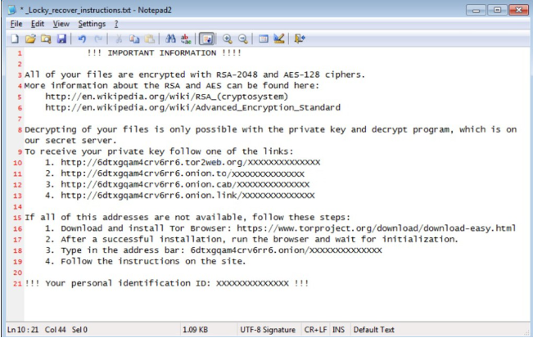Image resolution: width=533 pixels, height=338 pixels.
Task: Click the "CR+LF" line ending status
Action: click(316, 330)
